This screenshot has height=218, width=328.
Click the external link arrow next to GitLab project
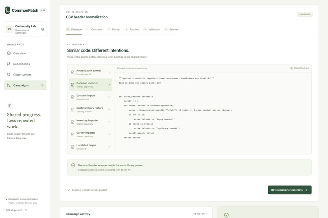(x=26, y=210)
